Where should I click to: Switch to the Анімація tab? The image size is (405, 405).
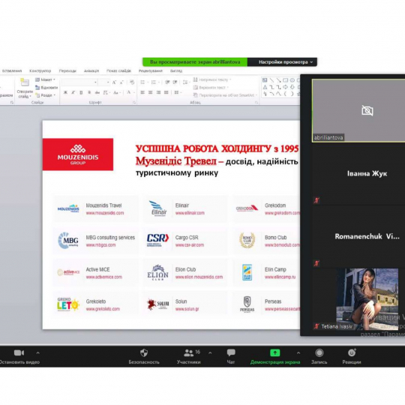click(x=91, y=70)
